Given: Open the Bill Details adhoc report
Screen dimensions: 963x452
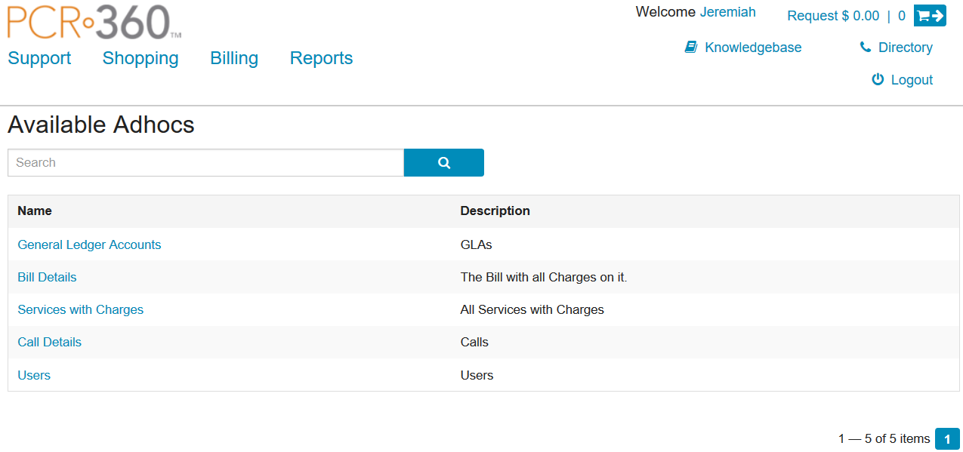Looking at the screenshot, I should [x=47, y=277].
